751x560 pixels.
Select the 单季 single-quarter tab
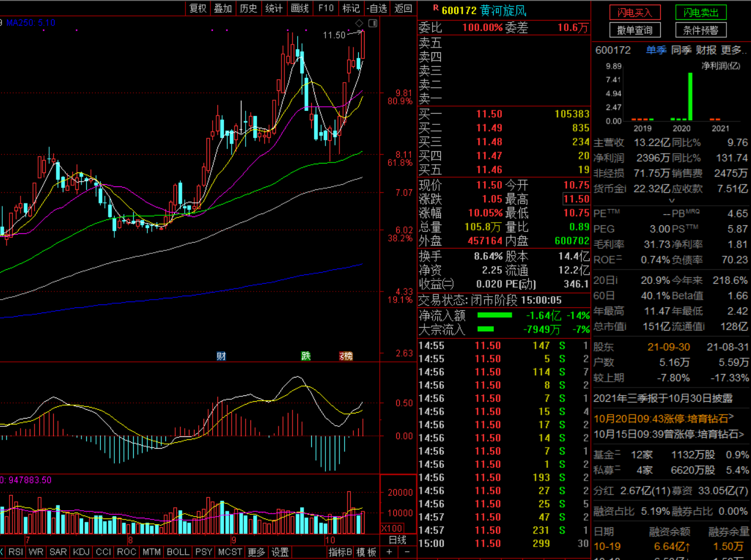coord(656,50)
